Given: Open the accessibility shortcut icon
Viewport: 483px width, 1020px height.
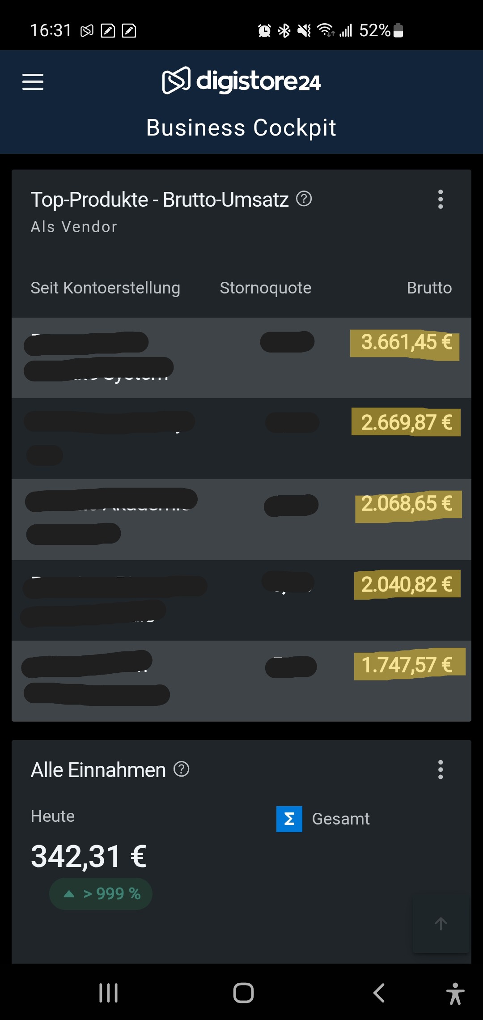Looking at the screenshot, I should coord(455,993).
